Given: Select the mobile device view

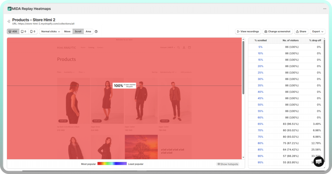Looking at the screenshot, I should point(33,31).
